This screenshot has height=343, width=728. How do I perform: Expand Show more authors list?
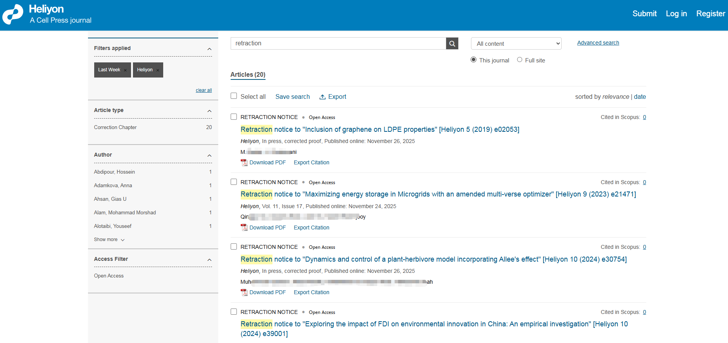pyautogui.click(x=109, y=240)
